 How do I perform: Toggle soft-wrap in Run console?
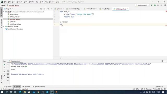point(8,71)
